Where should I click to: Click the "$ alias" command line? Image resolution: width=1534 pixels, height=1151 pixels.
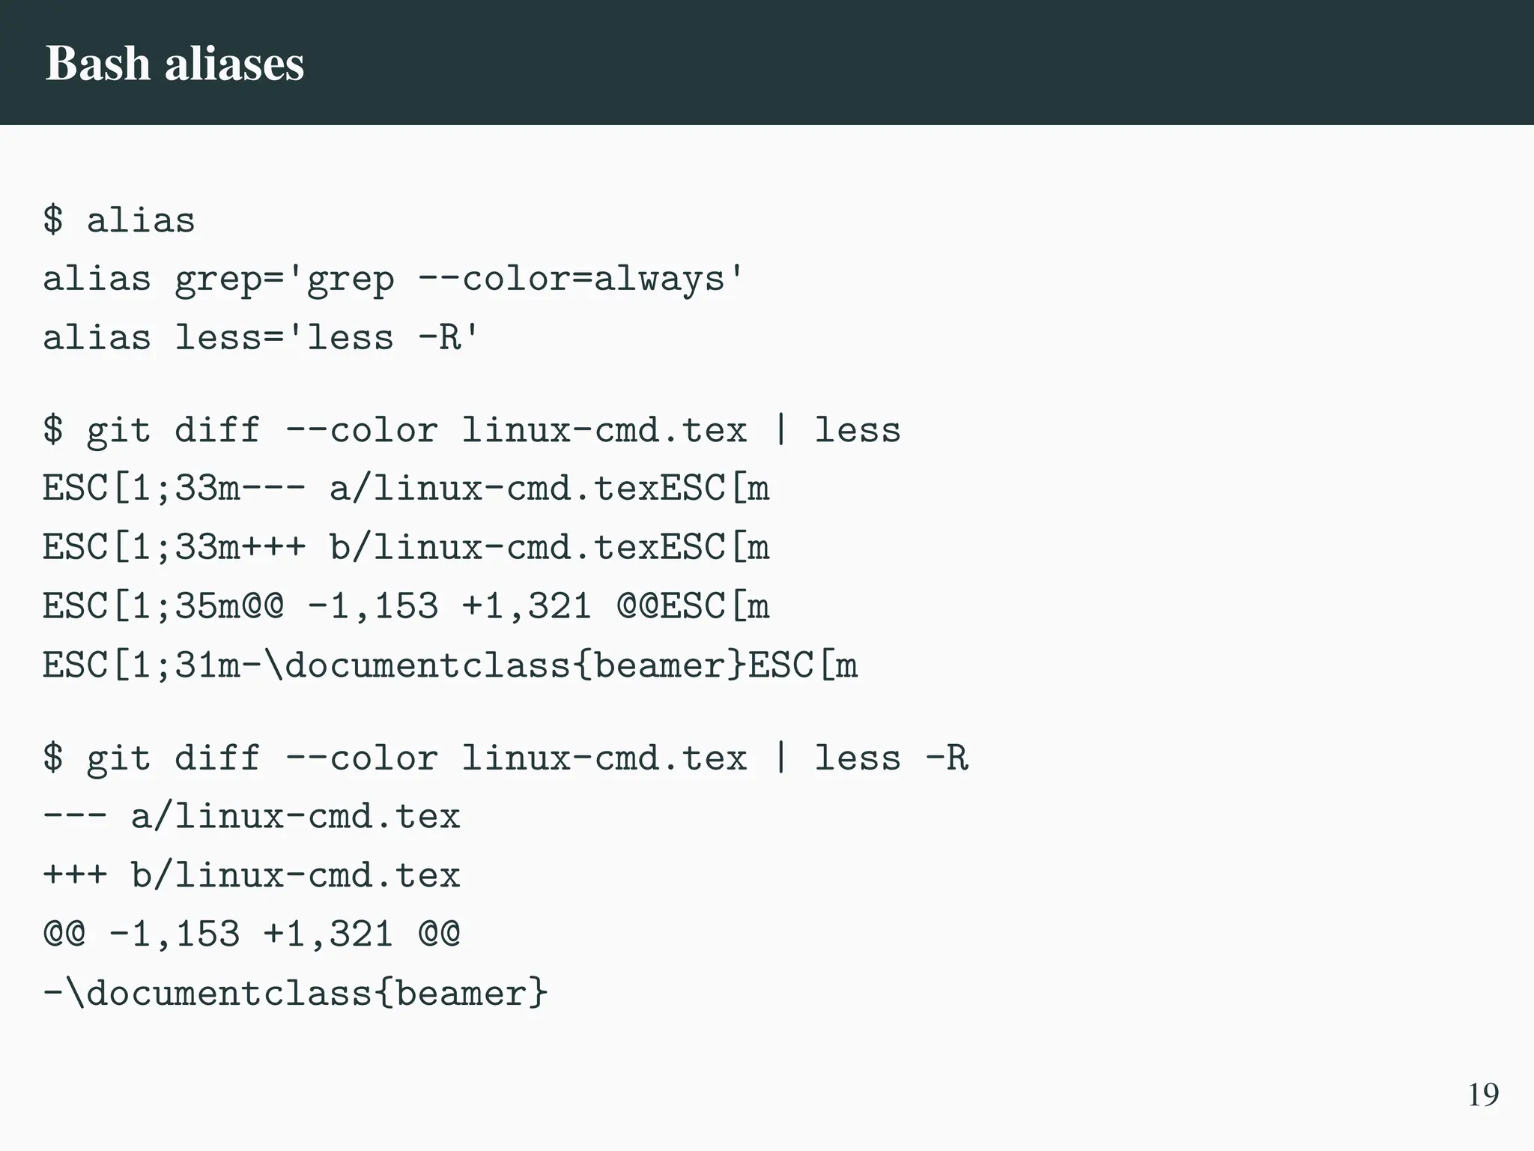click(x=118, y=220)
